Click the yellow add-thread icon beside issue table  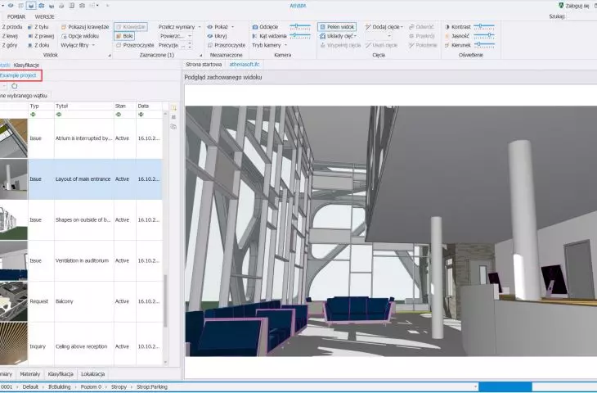173,108
